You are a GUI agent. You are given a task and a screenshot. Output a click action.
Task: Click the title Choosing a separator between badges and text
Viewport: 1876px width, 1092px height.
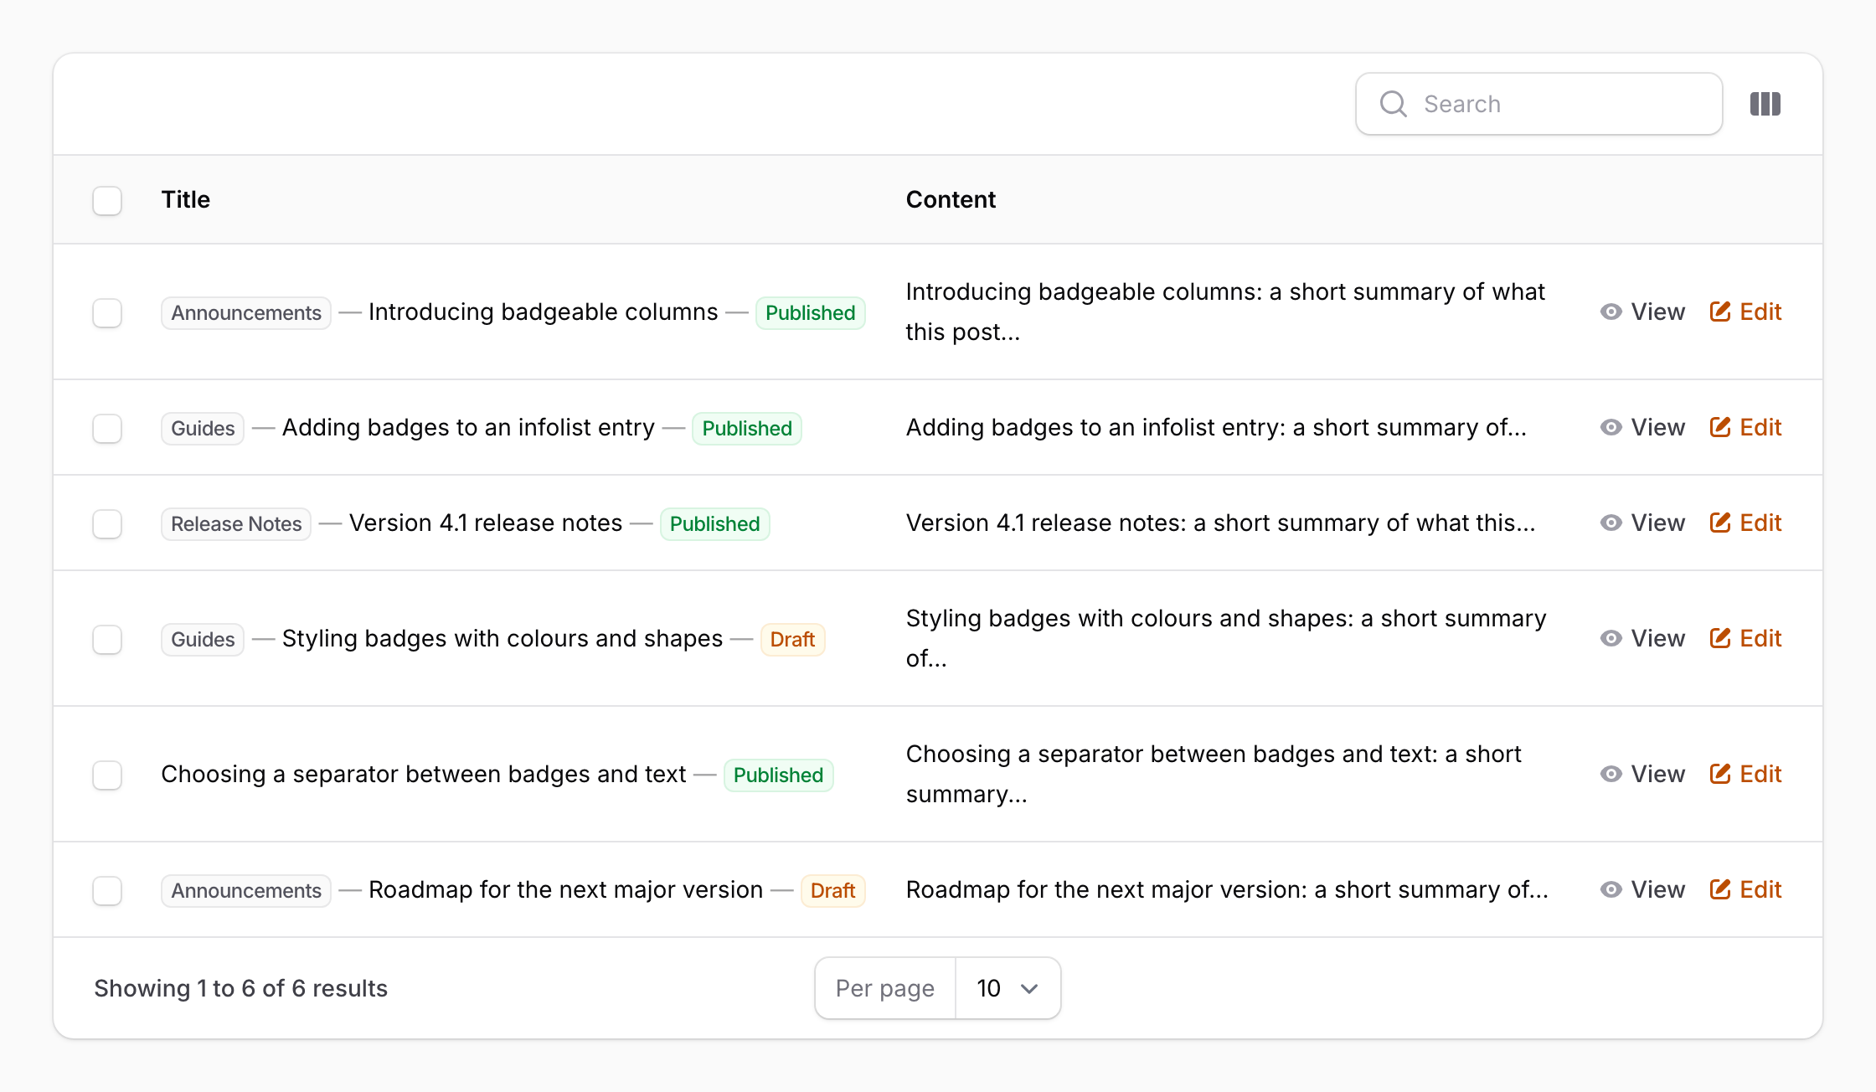pyautogui.click(x=424, y=774)
